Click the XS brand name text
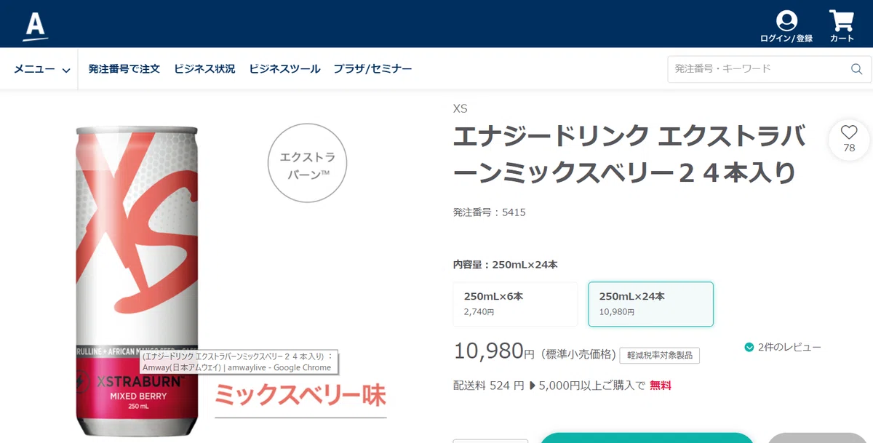 [x=460, y=109]
